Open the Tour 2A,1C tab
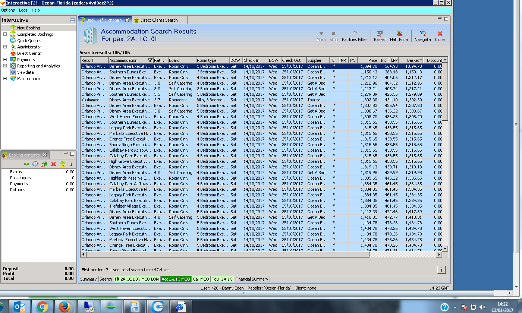The height and width of the screenshot is (313, 522). tap(222, 279)
